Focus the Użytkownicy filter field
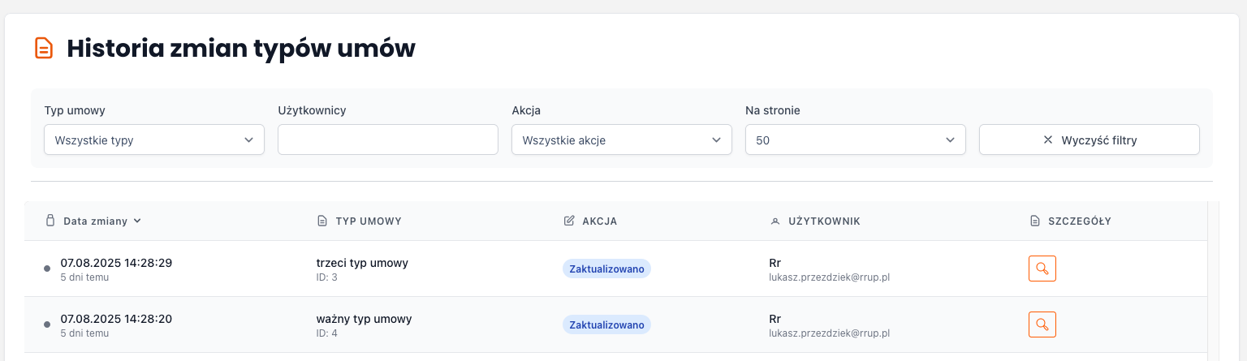 pyautogui.click(x=388, y=140)
